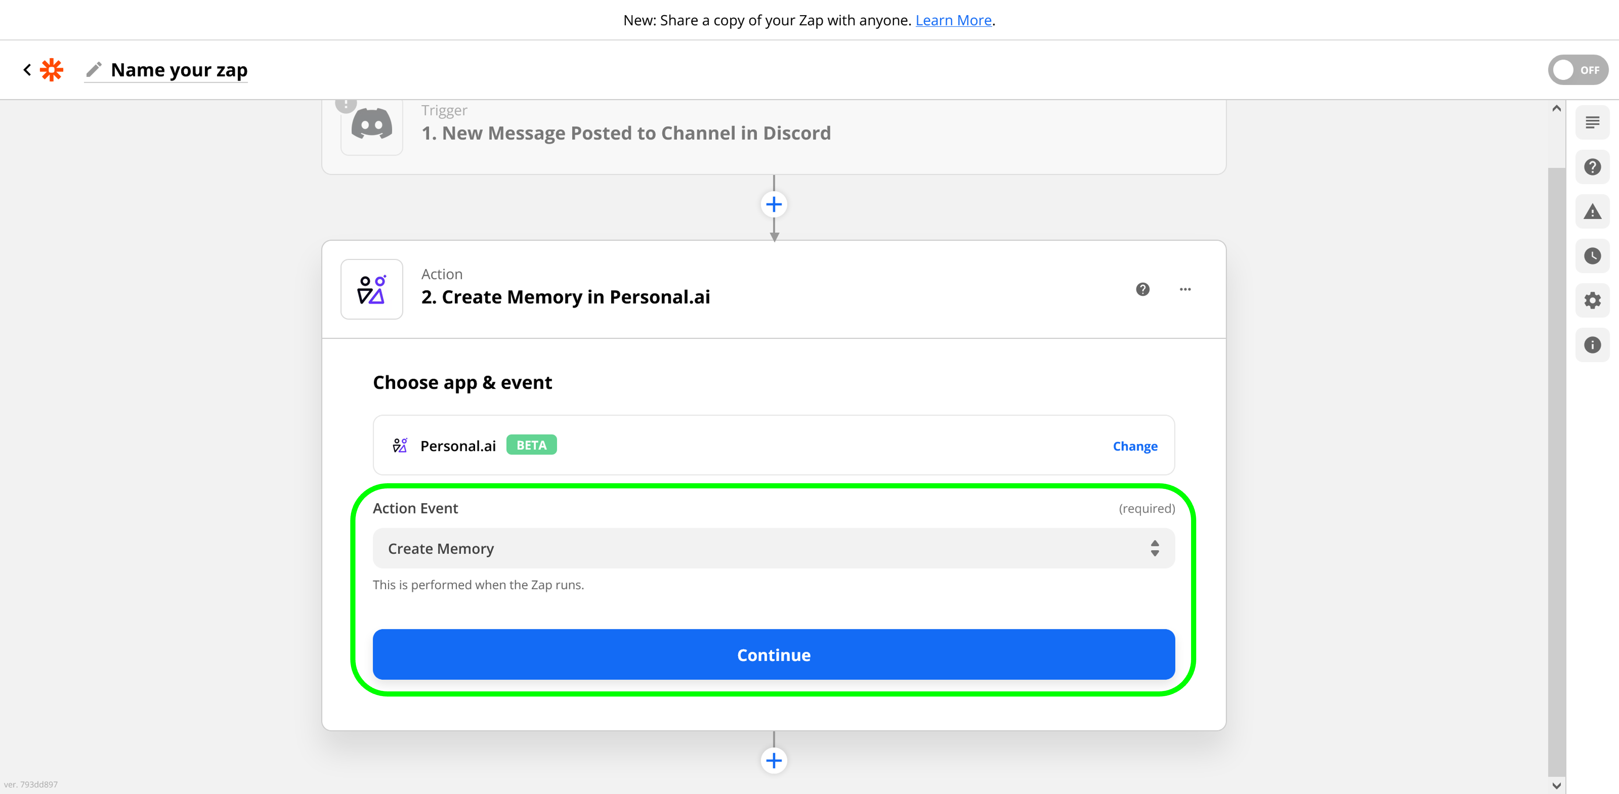Open the help question-mark sidebar icon
The height and width of the screenshot is (794, 1619).
coord(1592,167)
